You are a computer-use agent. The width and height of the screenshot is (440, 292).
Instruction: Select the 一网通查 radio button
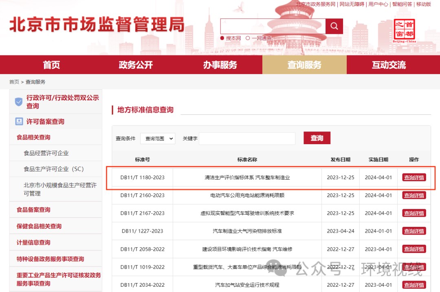[x=248, y=38]
